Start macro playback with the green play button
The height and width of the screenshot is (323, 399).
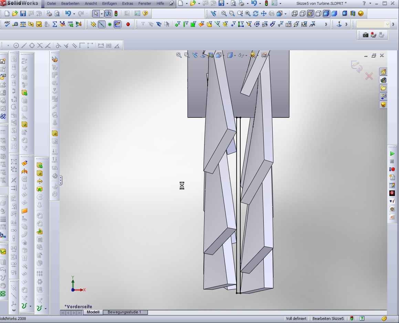392,154
